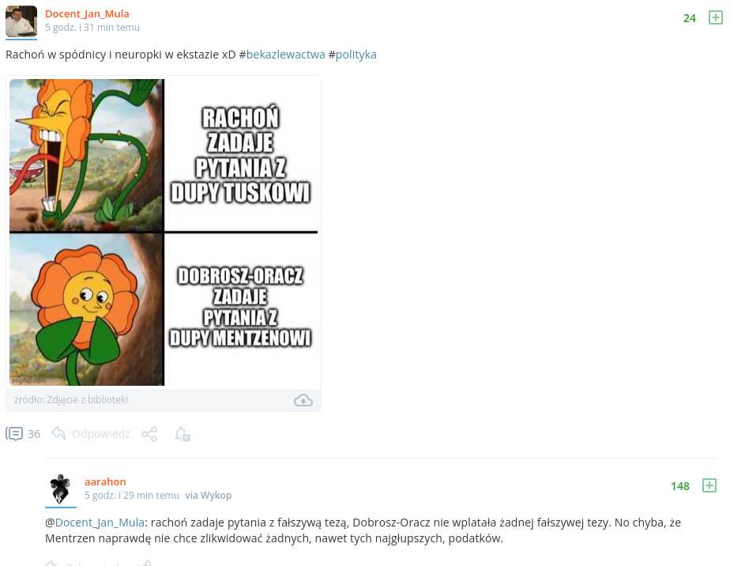Open comments list icon showing 36
The width and height of the screenshot is (730, 566).
pos(14,434)
